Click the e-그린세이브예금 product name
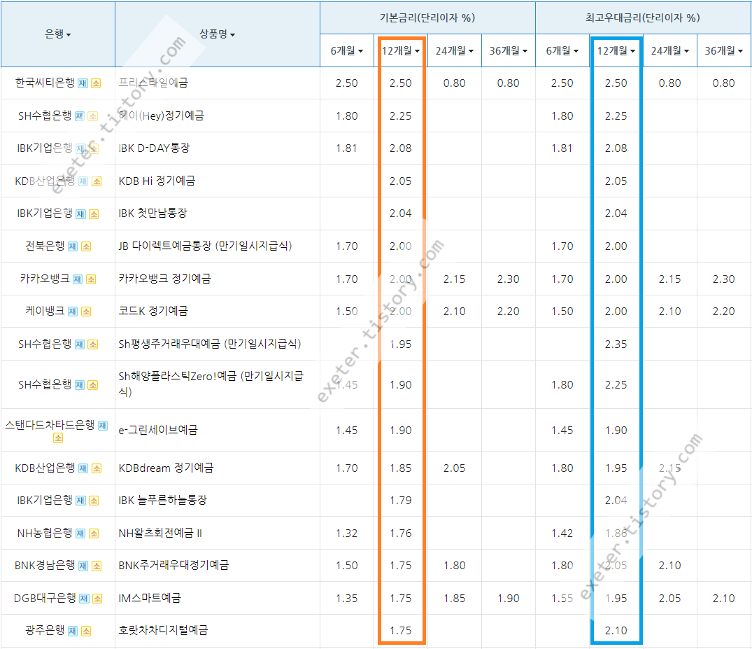This screenshot has width=752, height=649. (x=158, y=430)
